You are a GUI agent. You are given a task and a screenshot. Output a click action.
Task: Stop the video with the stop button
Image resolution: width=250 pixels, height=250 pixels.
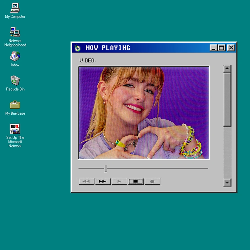pyautogui.click(x=136, y=181)
